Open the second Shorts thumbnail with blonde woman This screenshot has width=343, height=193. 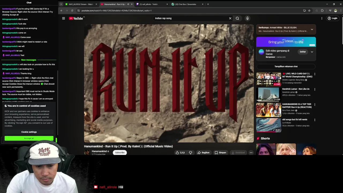click(286, 149)
